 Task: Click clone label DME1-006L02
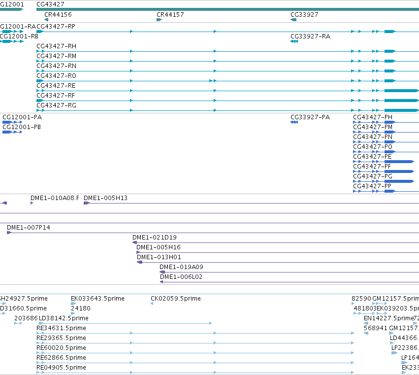tap(181, 277)
